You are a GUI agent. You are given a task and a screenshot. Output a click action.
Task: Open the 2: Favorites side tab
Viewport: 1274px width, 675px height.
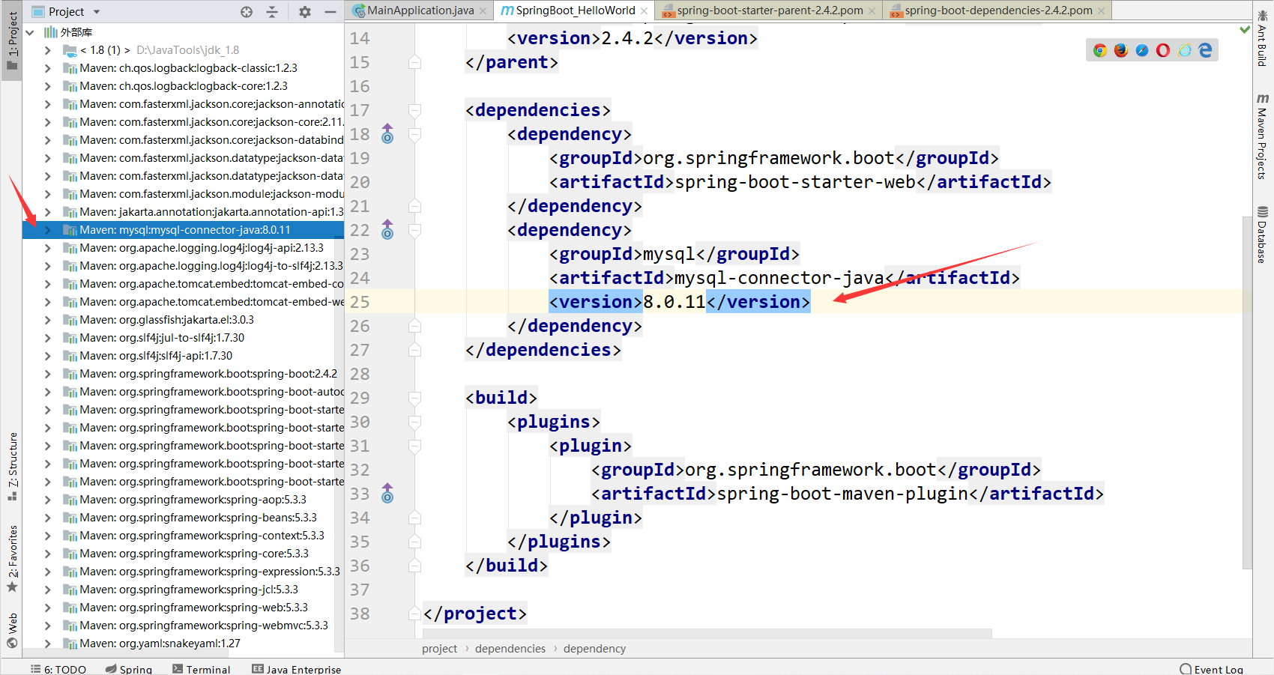(13, 558)
